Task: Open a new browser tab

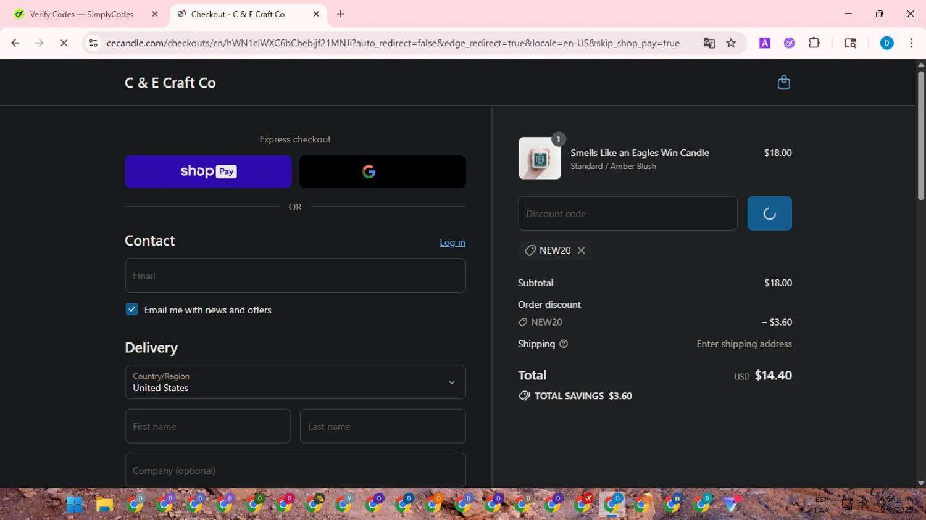Action: [x=341, y=14]
